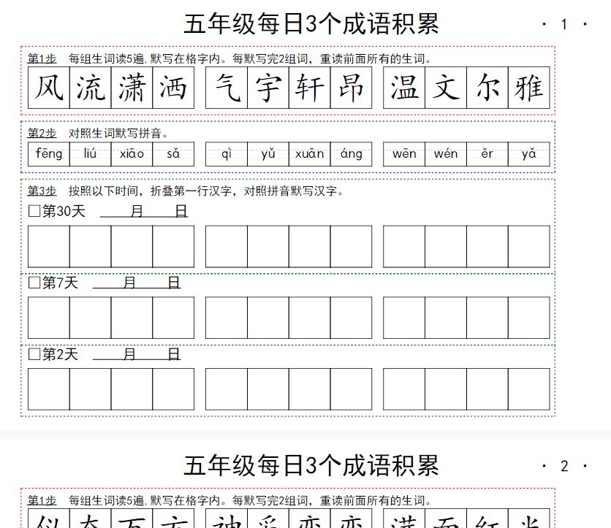
Task: Click the page number 2 marker
Action: pyautogui.click(x=563, y=466)
